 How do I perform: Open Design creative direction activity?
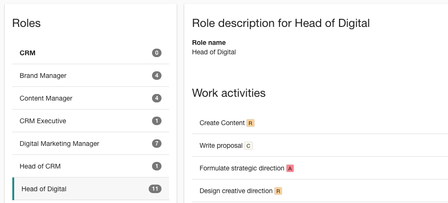click(320, 191)
